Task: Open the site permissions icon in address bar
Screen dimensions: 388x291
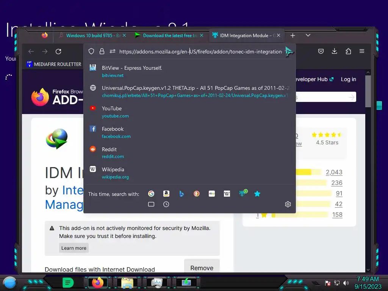Action: click(x=113, y=52)
